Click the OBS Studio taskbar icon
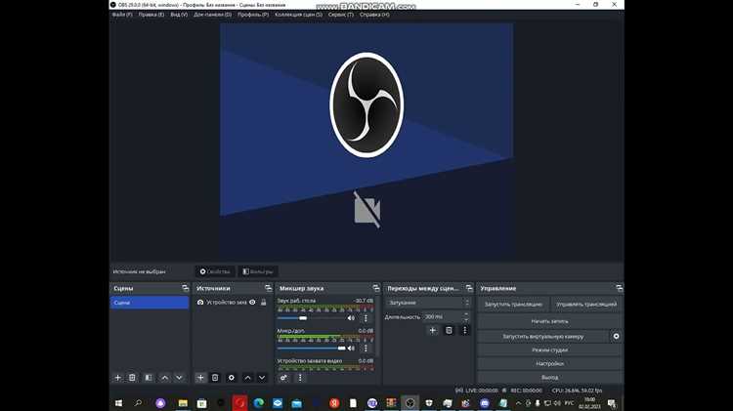Screen dimensions: 733x411 pyautogui.click(x=410, y=403)
